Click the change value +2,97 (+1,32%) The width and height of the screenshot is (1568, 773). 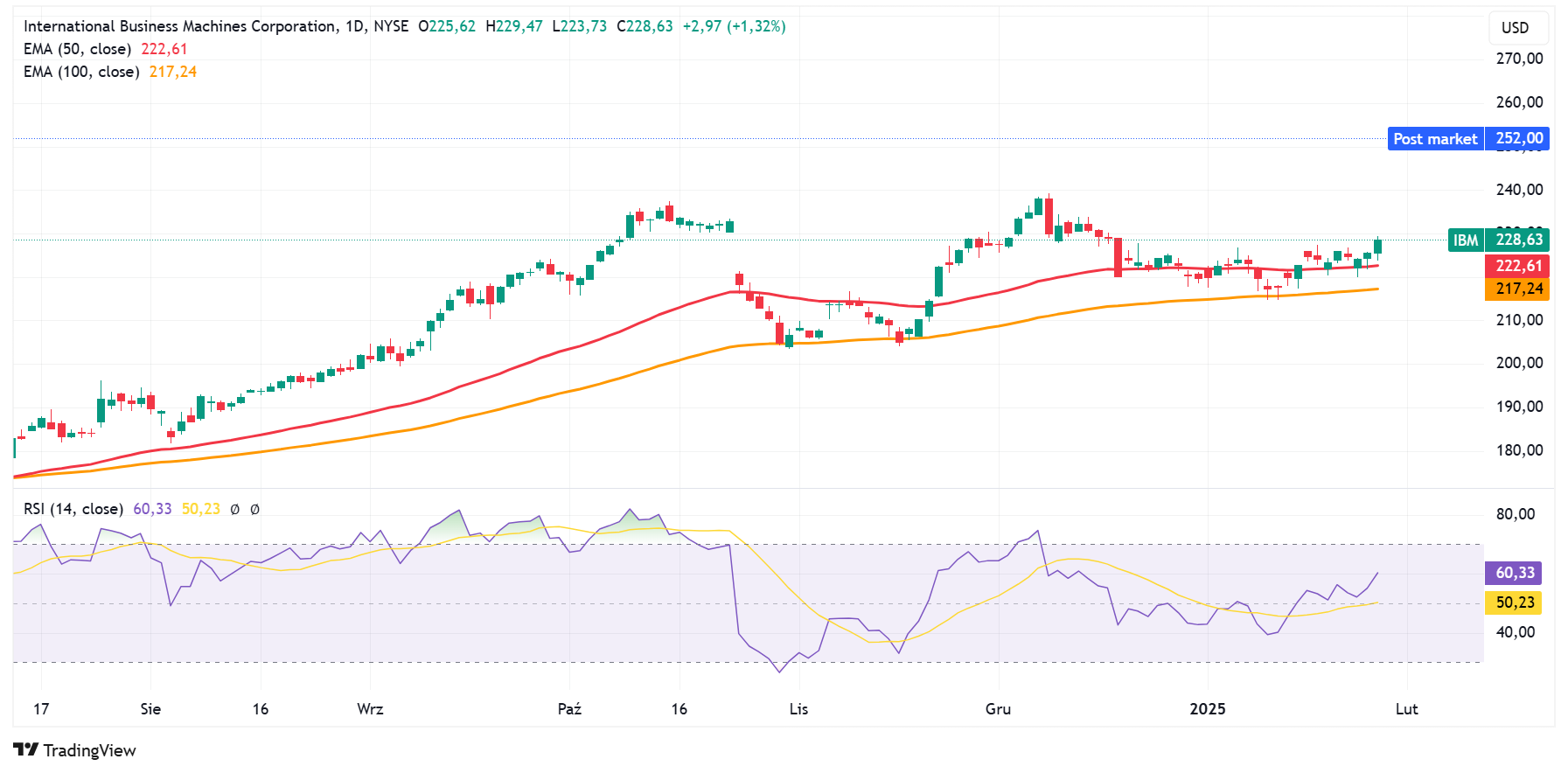(734, 26)
